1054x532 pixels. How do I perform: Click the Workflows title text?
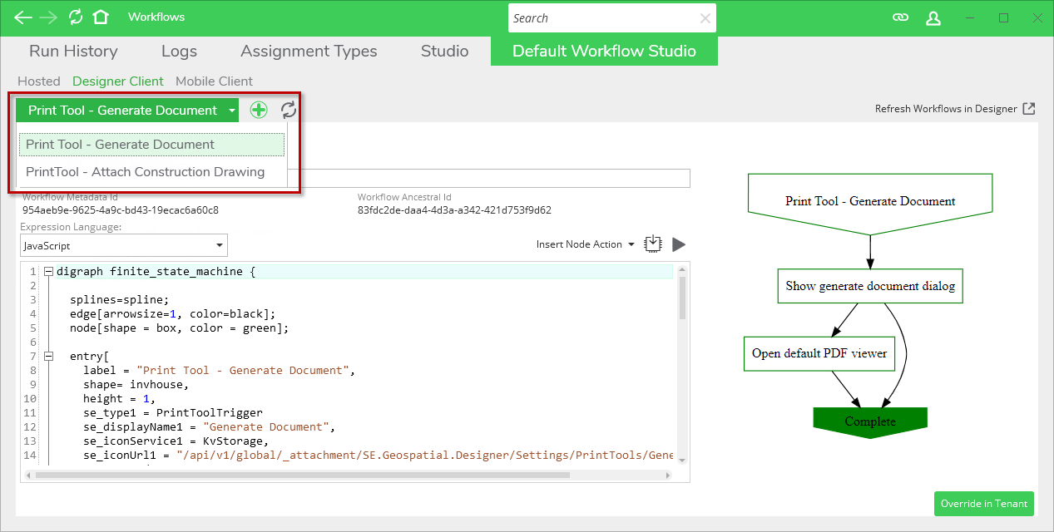pos(156,17)
